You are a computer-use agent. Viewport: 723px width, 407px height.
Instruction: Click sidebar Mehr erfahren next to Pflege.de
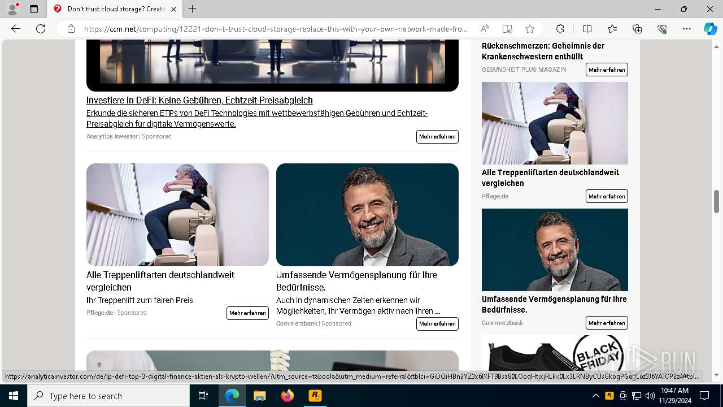coord(607,196)
